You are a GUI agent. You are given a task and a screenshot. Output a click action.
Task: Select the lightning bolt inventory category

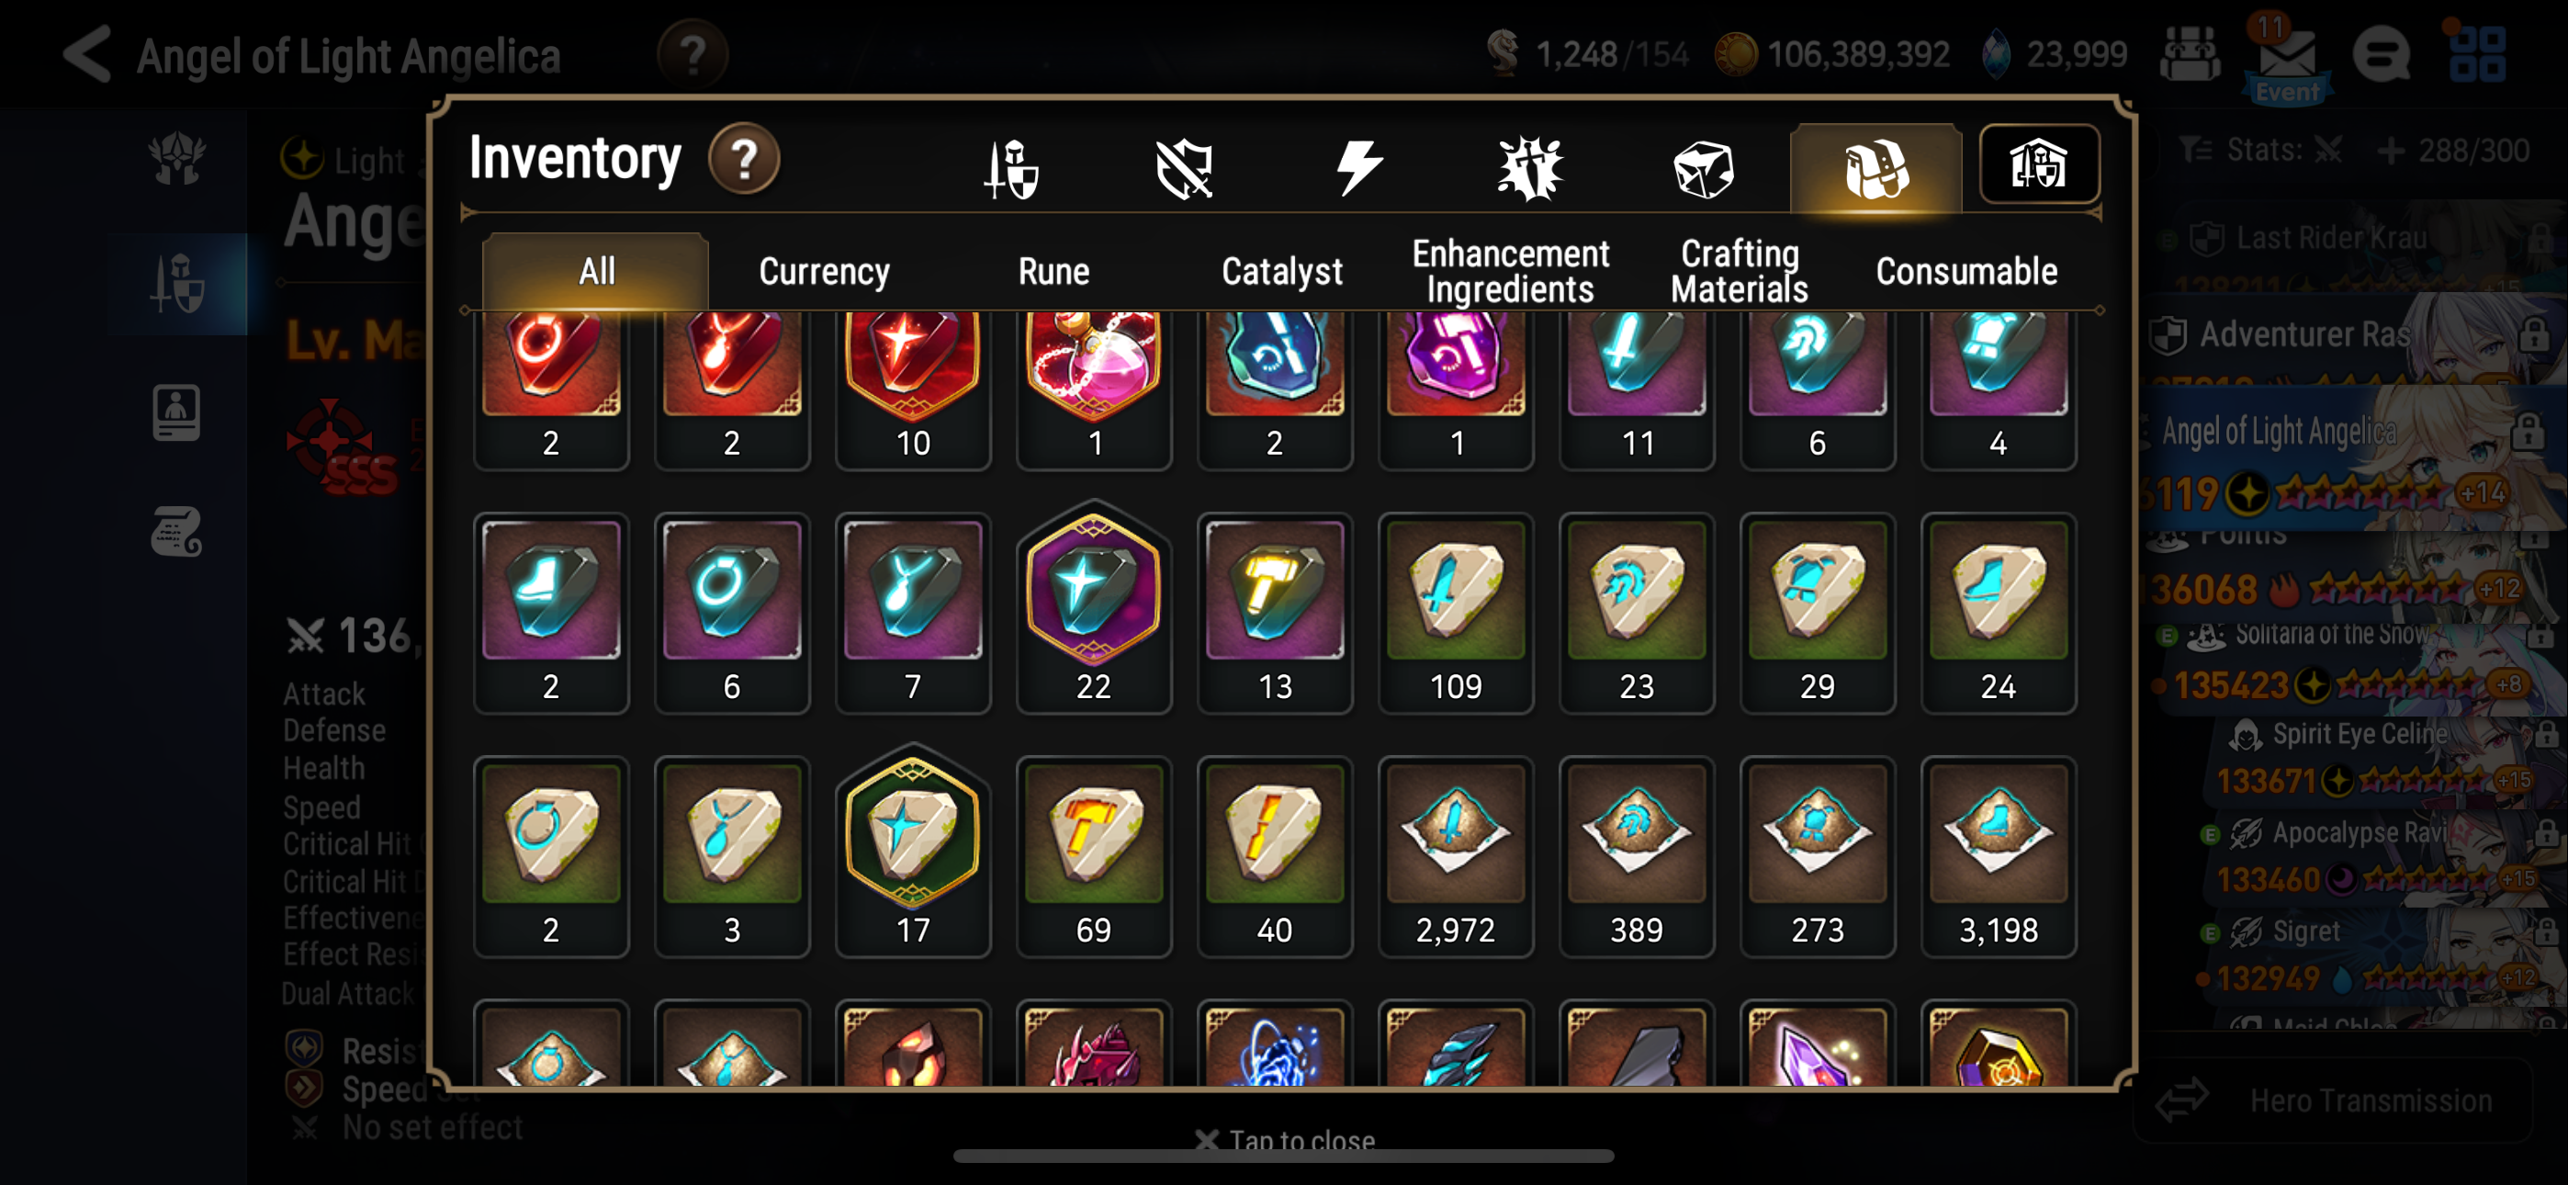click(x=1357, y=166)
